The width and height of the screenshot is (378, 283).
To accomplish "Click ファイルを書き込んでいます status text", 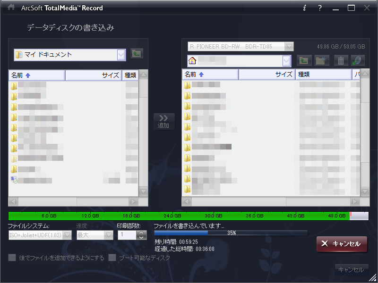I will click(189, 226).
